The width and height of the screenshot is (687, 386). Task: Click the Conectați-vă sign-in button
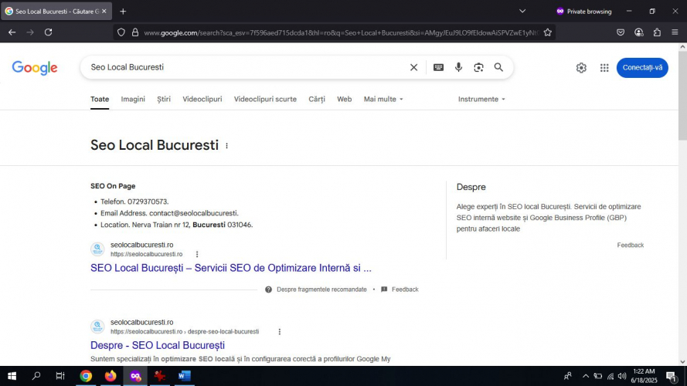pos(642,68)
